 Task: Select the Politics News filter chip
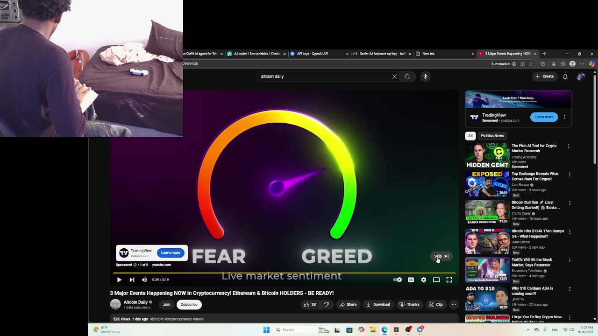492,136
